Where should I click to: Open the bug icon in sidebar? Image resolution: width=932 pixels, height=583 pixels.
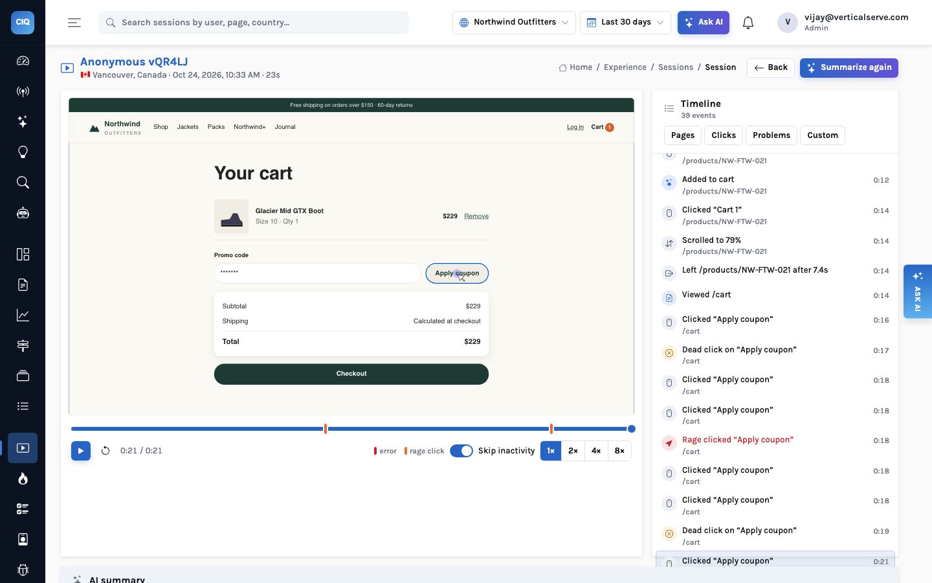(23, 570)
